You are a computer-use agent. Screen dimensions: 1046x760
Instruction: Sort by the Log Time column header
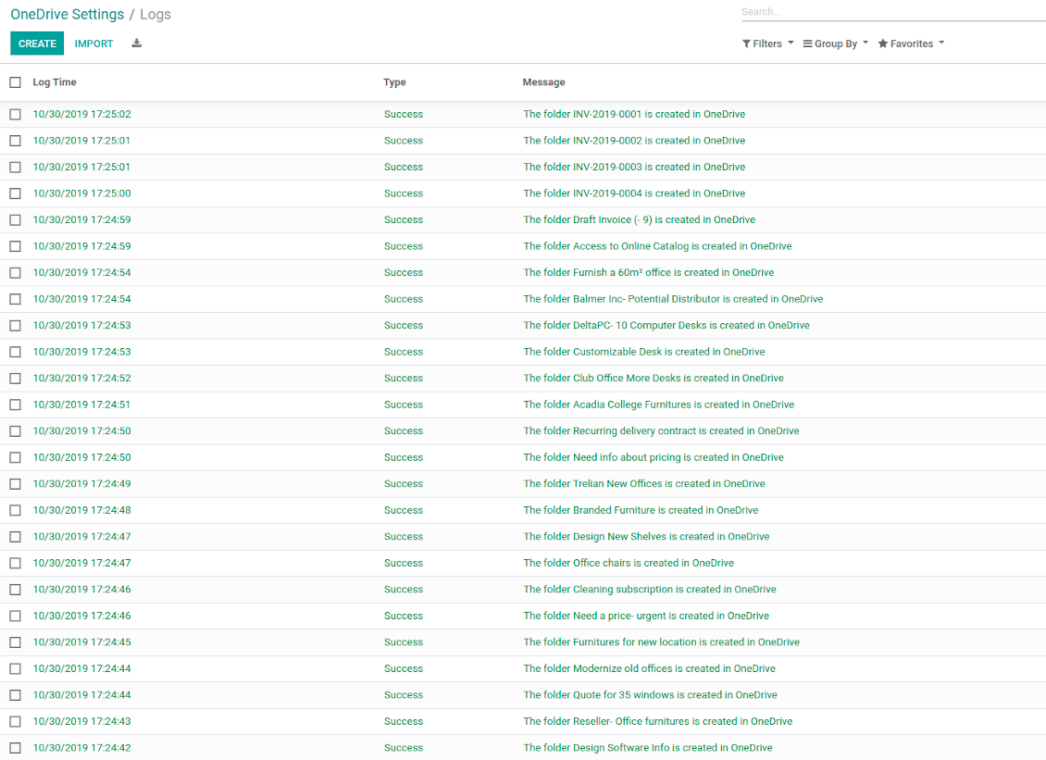pos(55,82)
